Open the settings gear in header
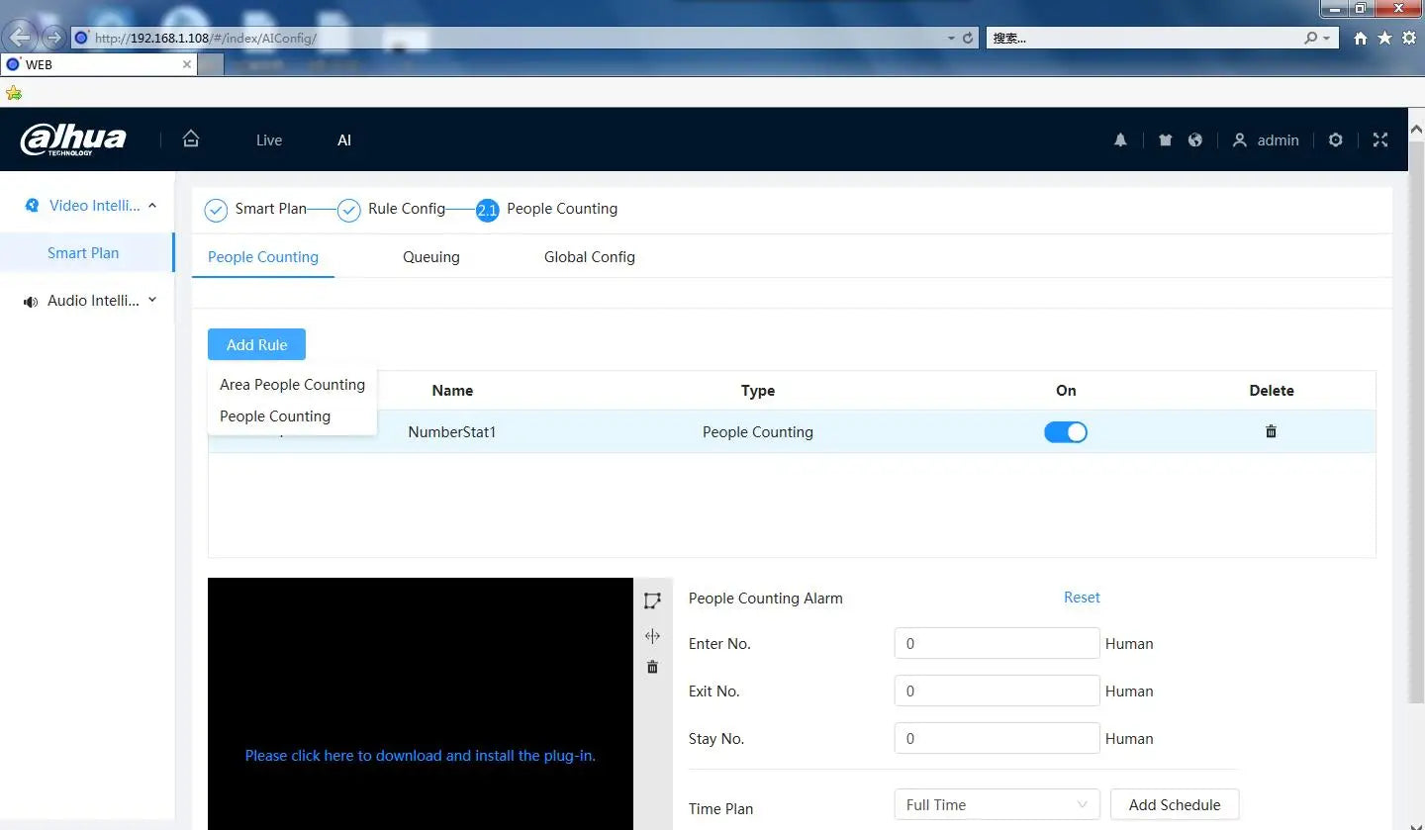Screen dimensions: 1425x830 [1336, 140]
